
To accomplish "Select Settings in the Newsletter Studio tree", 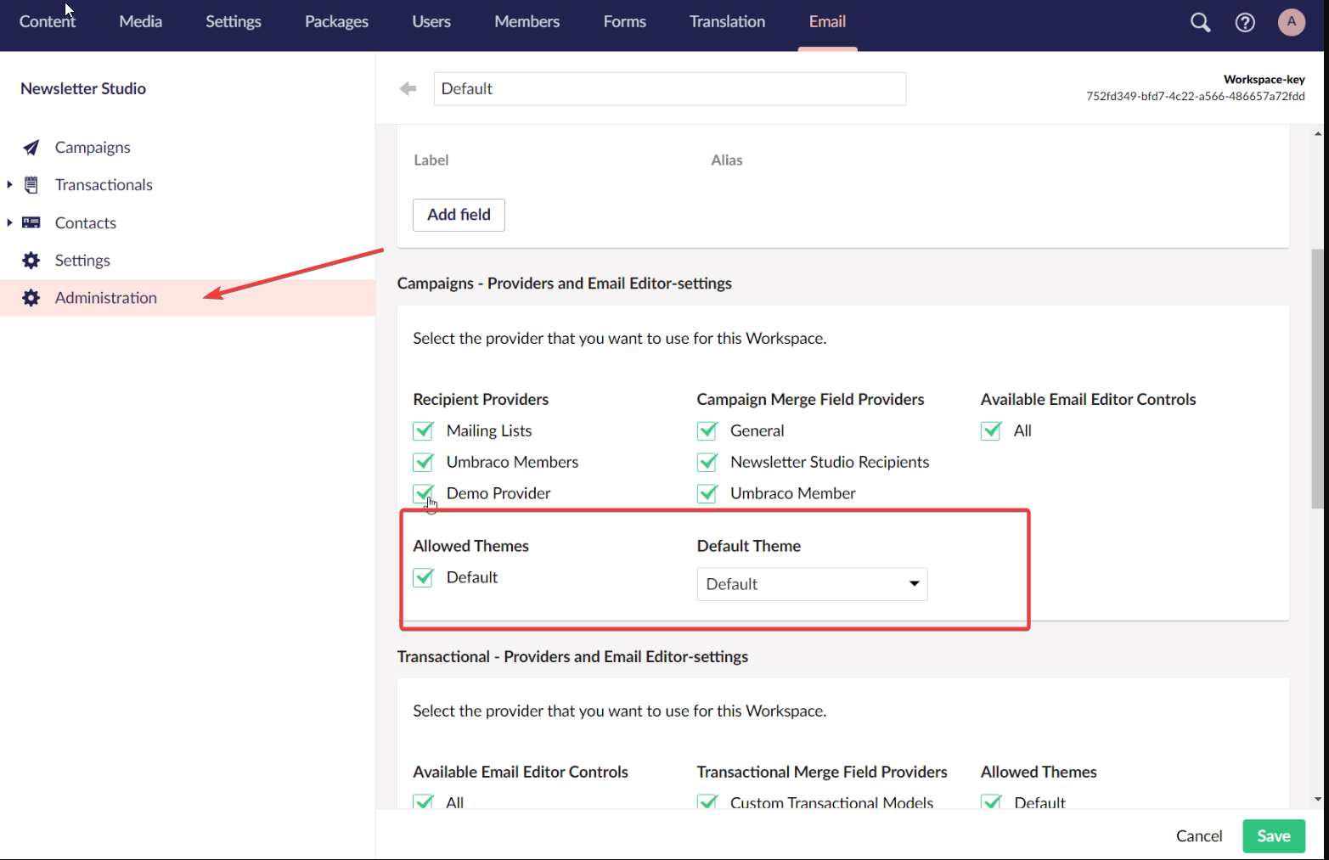I will [x=82, y=261].
